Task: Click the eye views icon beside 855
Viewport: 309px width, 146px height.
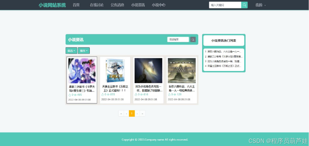Action: [108, 94]
